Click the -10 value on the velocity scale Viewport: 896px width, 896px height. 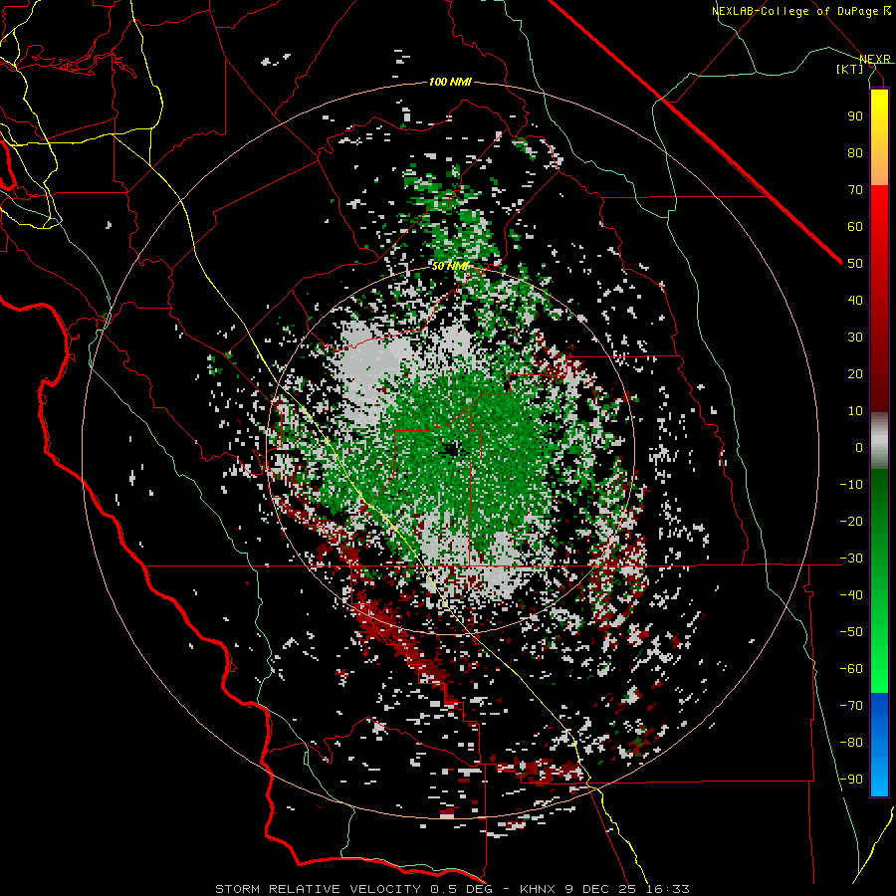coord(851,485)
